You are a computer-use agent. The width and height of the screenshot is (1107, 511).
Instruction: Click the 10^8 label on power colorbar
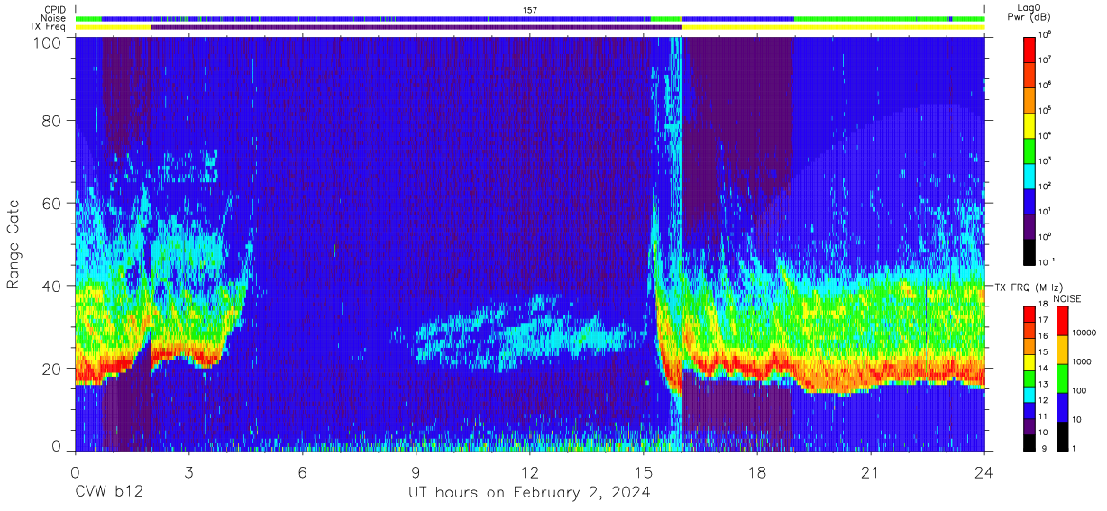pyautogui.click(x=1047, y=35)
